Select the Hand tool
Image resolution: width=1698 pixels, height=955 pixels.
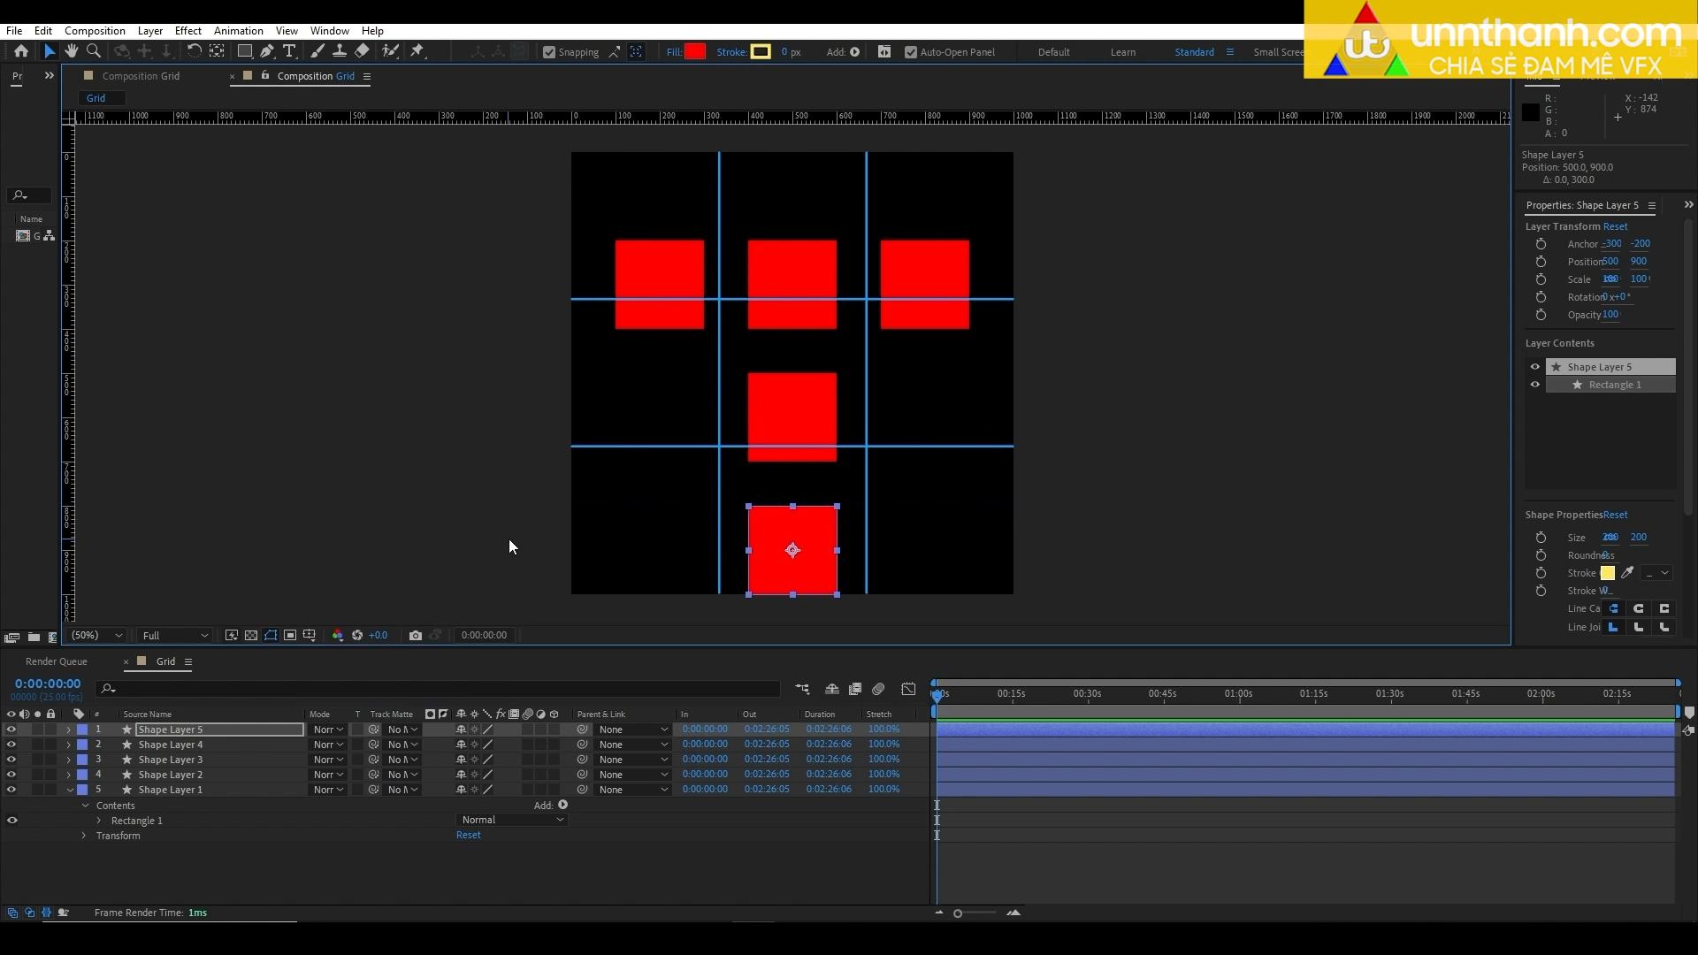pos(72,51)
